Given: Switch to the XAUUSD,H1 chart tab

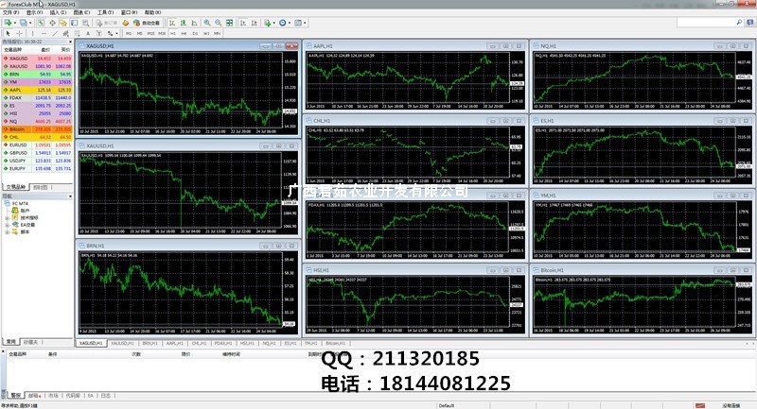Looking at the screenshot, I should (122, 343).
